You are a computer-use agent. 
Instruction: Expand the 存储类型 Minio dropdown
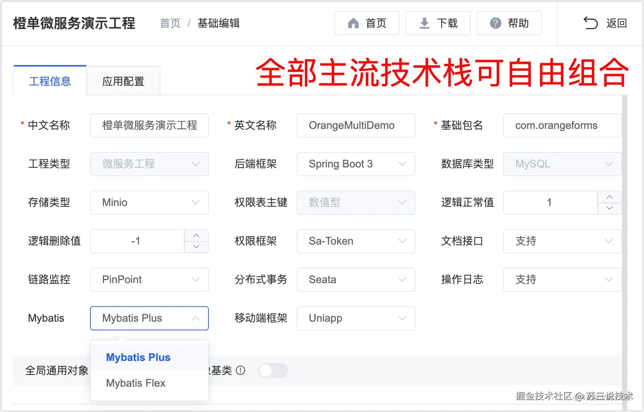(x=149, y=203)
